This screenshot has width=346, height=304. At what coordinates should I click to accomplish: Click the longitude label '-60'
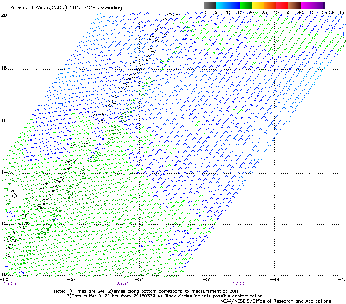pos(4,280)
